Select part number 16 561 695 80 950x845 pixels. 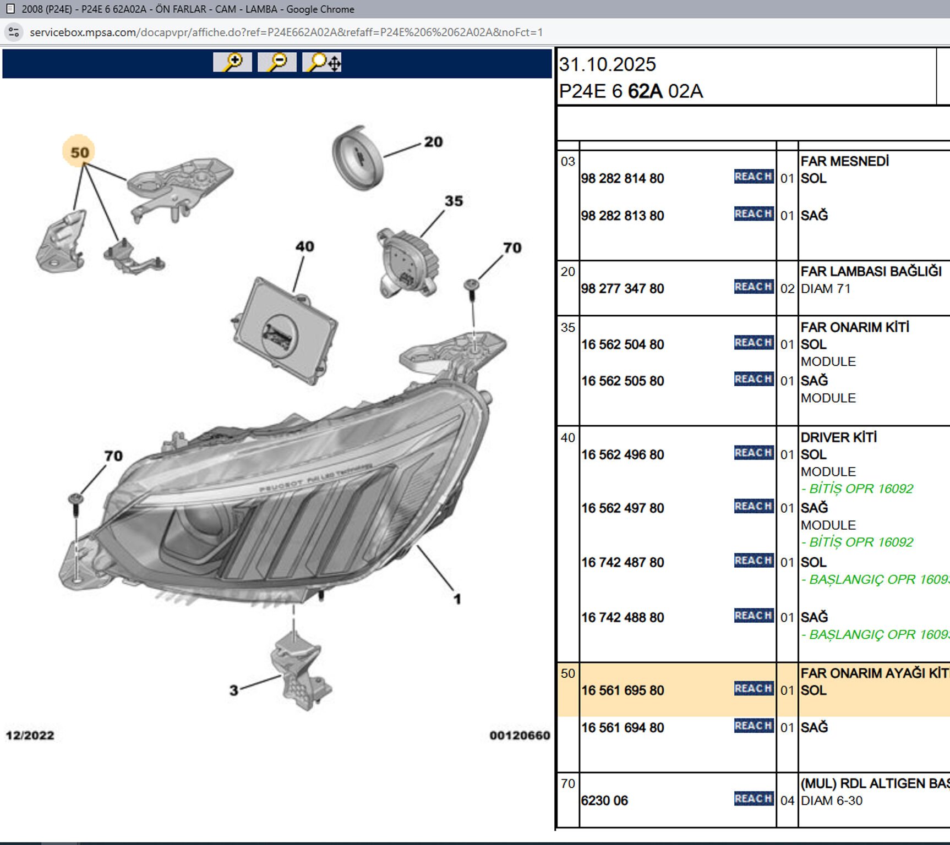623,690
